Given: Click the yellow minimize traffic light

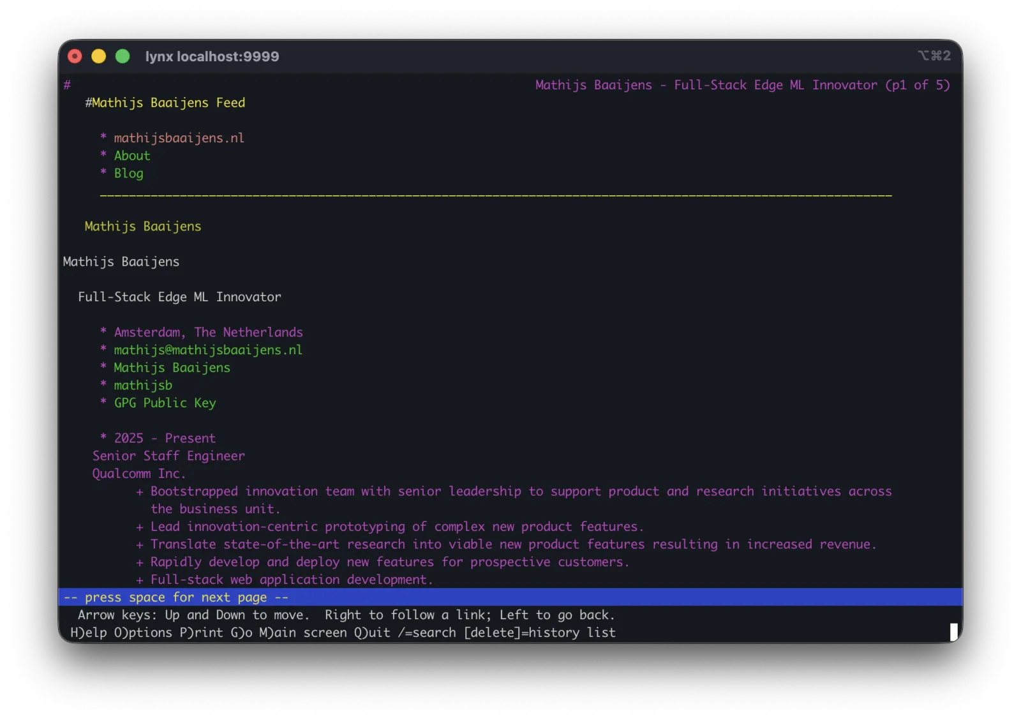Looking at the screenshot, I should click(x=98, y=56).
